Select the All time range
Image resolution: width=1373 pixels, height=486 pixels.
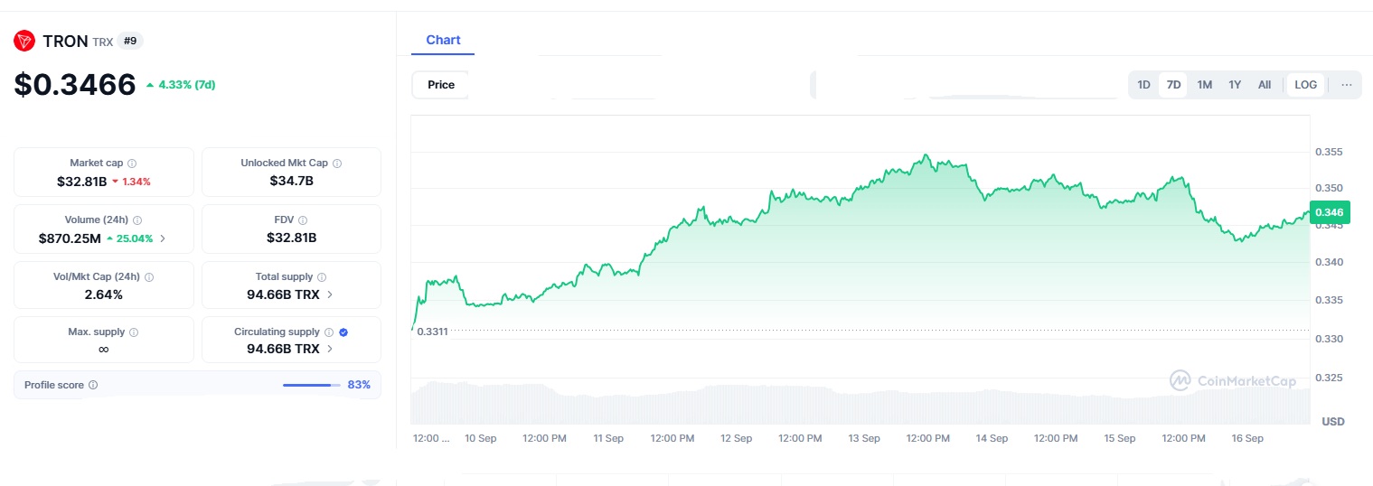1265,85
